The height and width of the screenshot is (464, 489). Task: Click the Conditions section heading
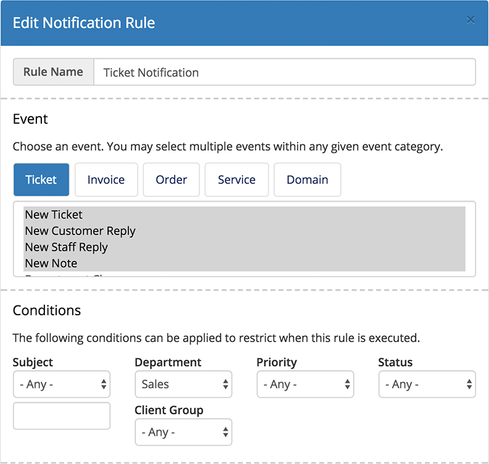(47, 310)
